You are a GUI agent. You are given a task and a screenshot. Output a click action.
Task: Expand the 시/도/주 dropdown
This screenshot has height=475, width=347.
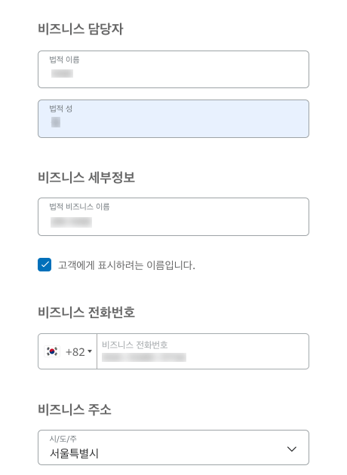click(x=173, y=447)
